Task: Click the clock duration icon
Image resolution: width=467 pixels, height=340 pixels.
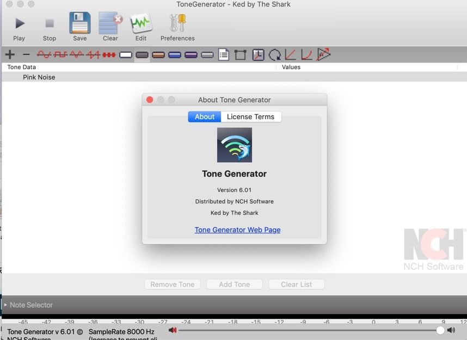Action: coord(258,55)
